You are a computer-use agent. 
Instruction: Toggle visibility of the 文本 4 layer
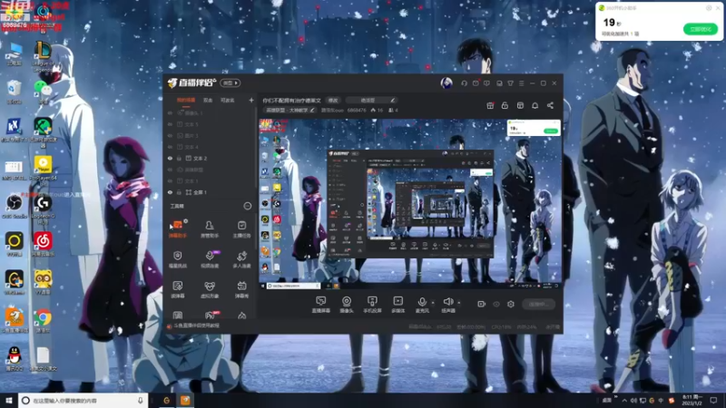(170, 147)
